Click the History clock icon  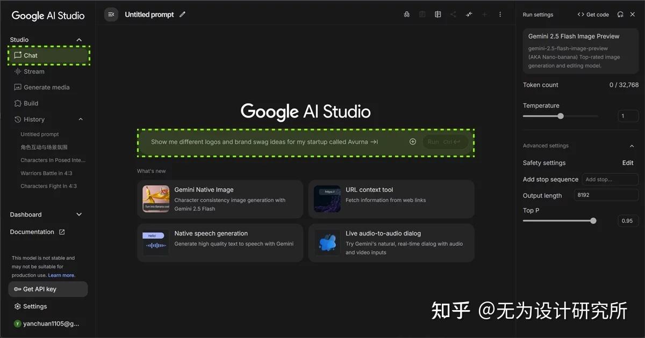[x=18, y=119]
